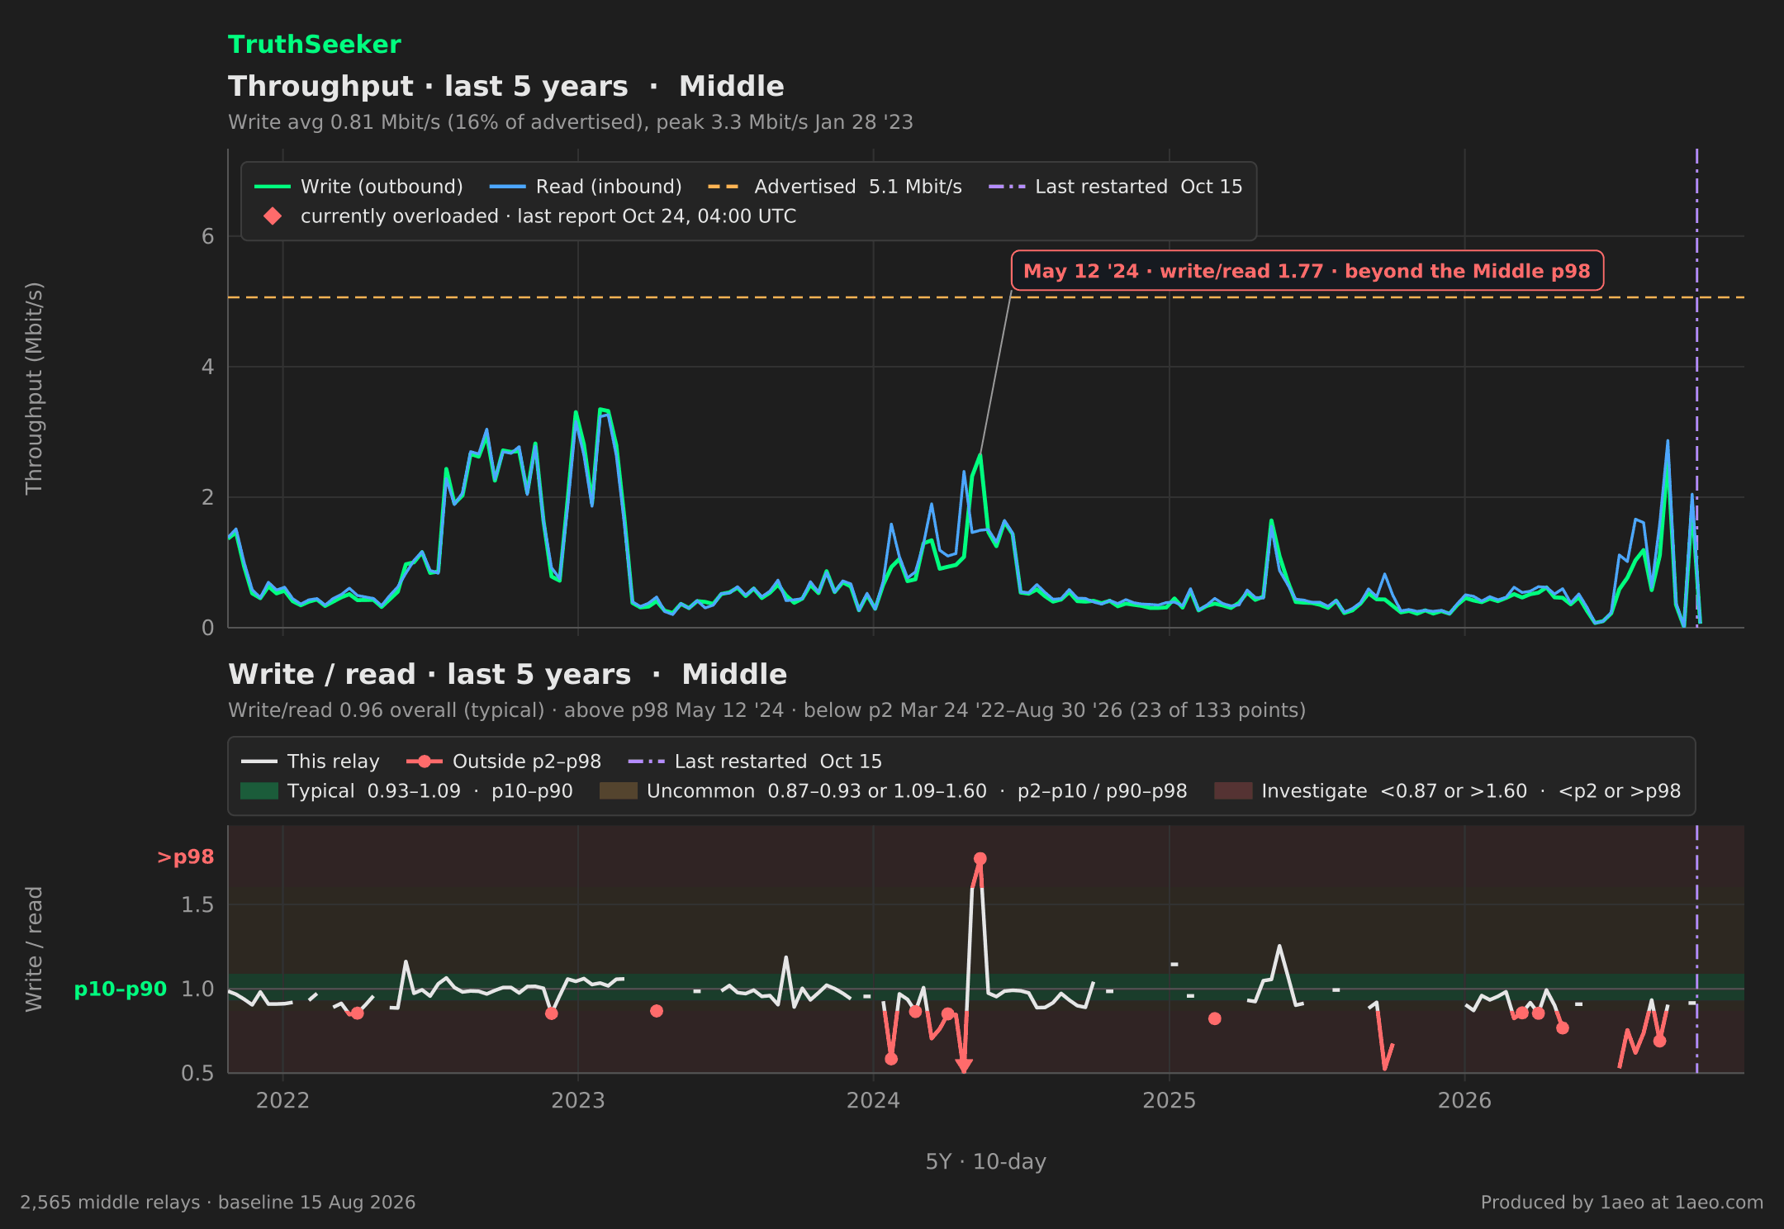Click the red 'Outside p2–p98' legend marker
Image resolution: width=1784 pixels, height=1229 pixels.
[x=425, y=762]
